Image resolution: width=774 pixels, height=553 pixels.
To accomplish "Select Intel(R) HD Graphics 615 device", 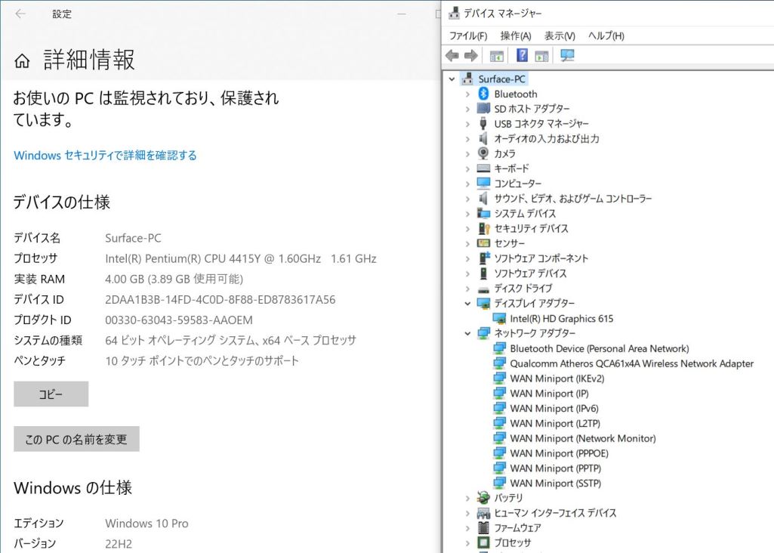I will tap(561, 319).
